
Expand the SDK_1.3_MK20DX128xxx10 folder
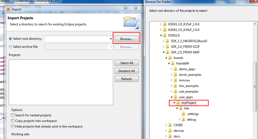pyautogui.click(x=163, y=41)
